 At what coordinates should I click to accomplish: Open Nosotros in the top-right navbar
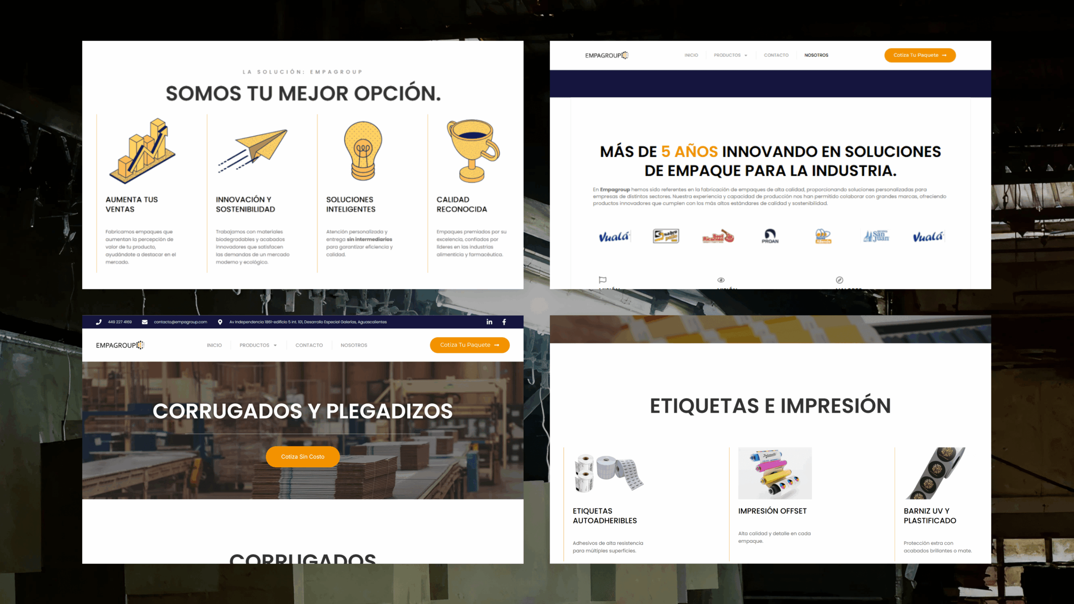point(816,55)
